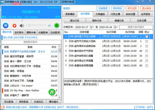This screenshot has width=155, height=110.
Task: Open the end date calendar picker icon
Action: coord(114,27)
